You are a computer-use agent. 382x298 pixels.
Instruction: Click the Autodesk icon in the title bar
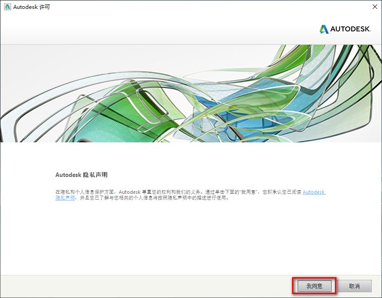(x=7, y=7)
